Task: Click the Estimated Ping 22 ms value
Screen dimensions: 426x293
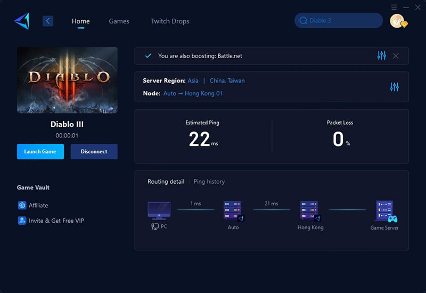Action: pos(203,139)
